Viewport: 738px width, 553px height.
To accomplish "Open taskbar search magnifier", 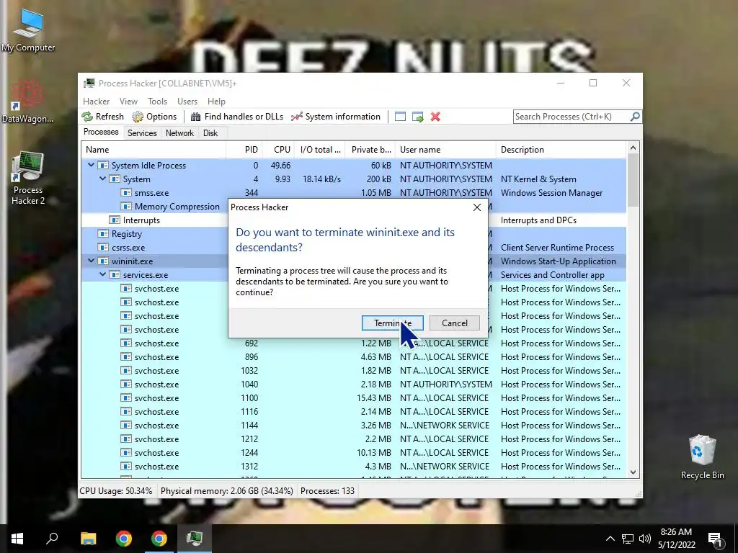I will click(x=52, y=539).
